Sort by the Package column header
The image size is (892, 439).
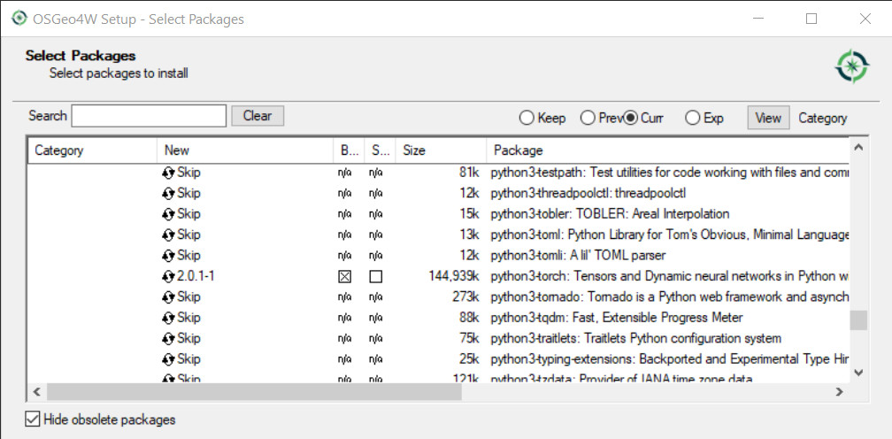[x=667, y=150]
